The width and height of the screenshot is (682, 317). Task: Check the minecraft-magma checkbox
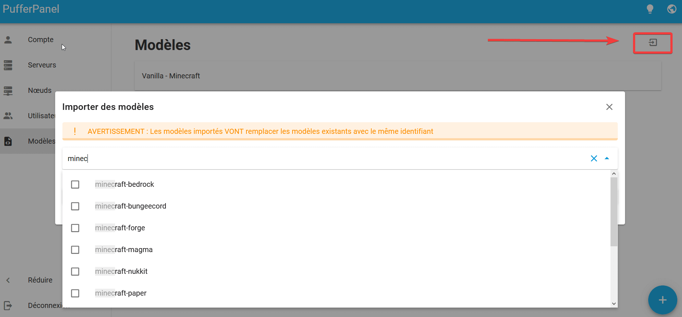tap(75, 250)
